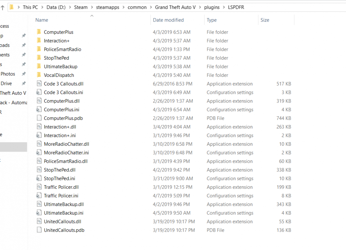This screenshot has height=250, width=346.
Task: Select the file name StopThePed.dll
Action: [x=60, y=170]
